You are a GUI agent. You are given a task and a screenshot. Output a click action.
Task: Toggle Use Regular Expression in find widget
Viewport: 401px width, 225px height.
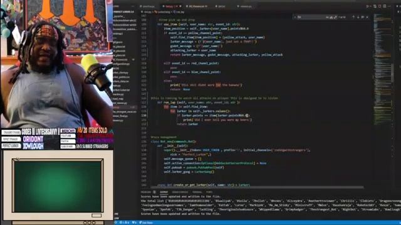(x=335, y=17)
